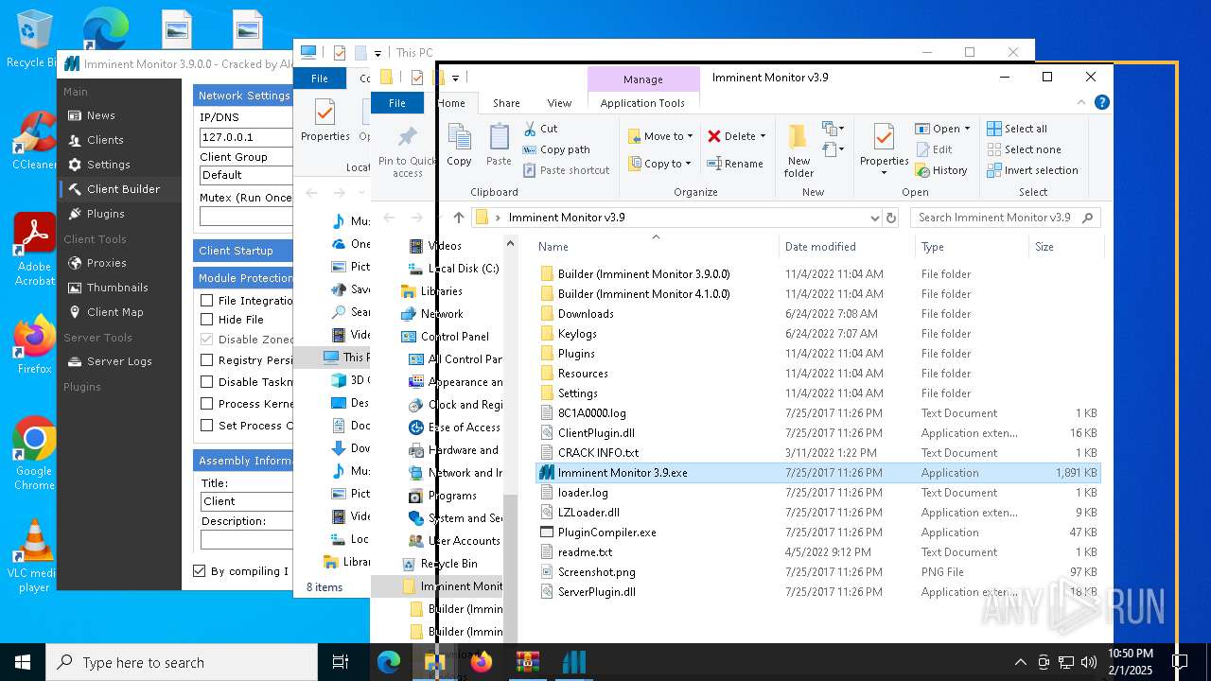Refresh the Imminent Monitor v3.9 folder
The width and height of the screenshot is (1211, 681).
point(890,218)
